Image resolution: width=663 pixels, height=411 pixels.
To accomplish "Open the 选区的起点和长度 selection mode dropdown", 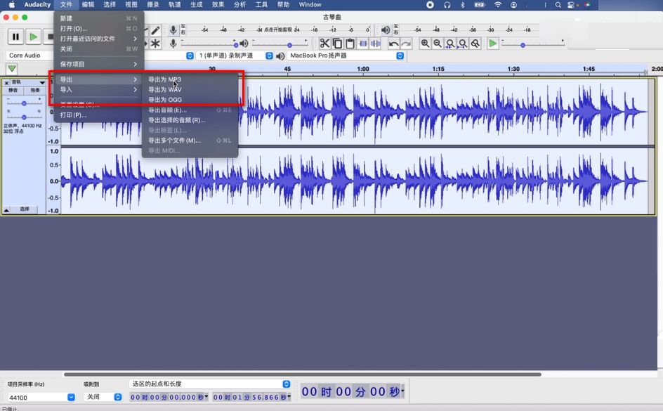I will pos(210,384).
